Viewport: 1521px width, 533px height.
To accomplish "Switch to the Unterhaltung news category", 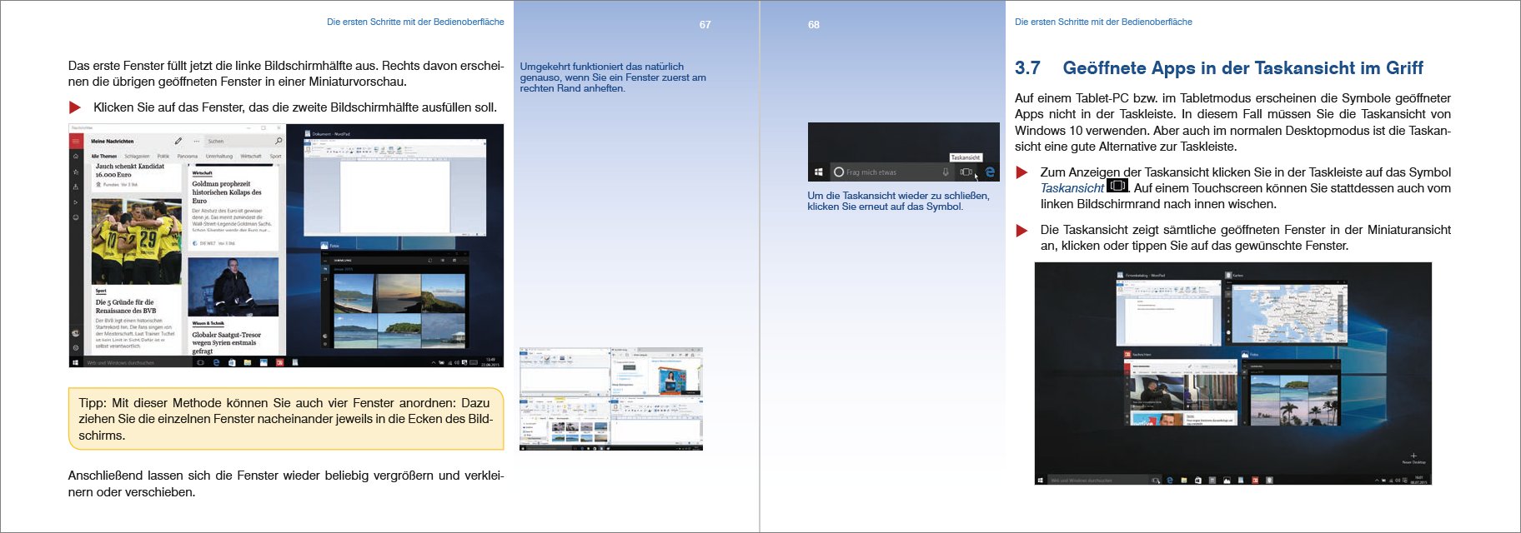I will coord(219,156).
